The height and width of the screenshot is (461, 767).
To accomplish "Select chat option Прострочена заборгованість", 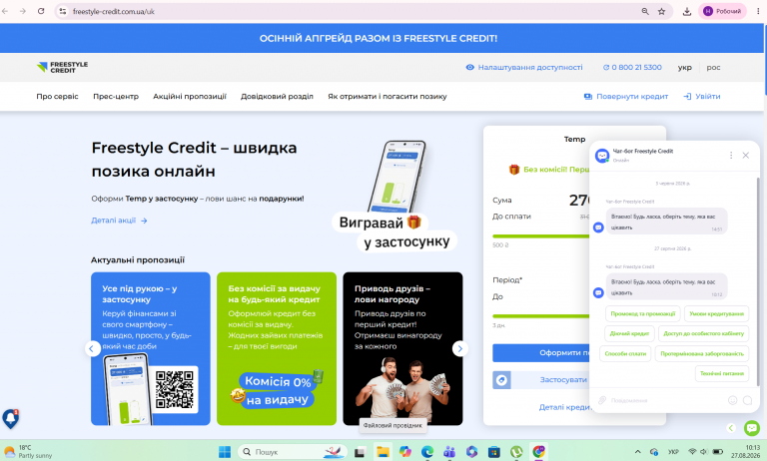I will 702,353.
